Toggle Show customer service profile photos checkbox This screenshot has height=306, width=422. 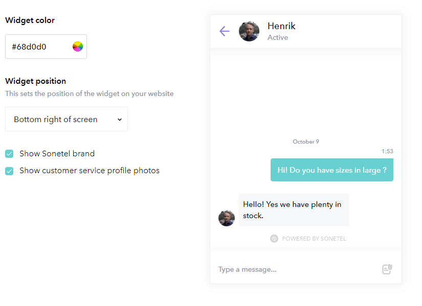[x=9, y=171]
